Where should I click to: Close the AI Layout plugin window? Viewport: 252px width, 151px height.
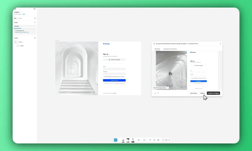220,44
